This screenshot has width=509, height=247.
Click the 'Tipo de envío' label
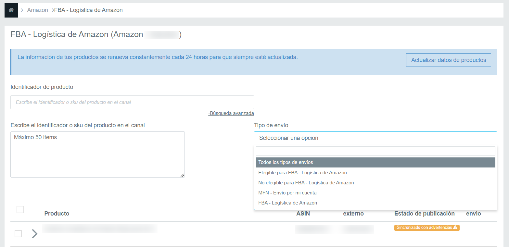(271, 125)
